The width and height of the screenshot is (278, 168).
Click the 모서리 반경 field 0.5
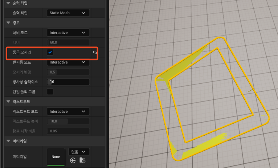coord(68,72)
